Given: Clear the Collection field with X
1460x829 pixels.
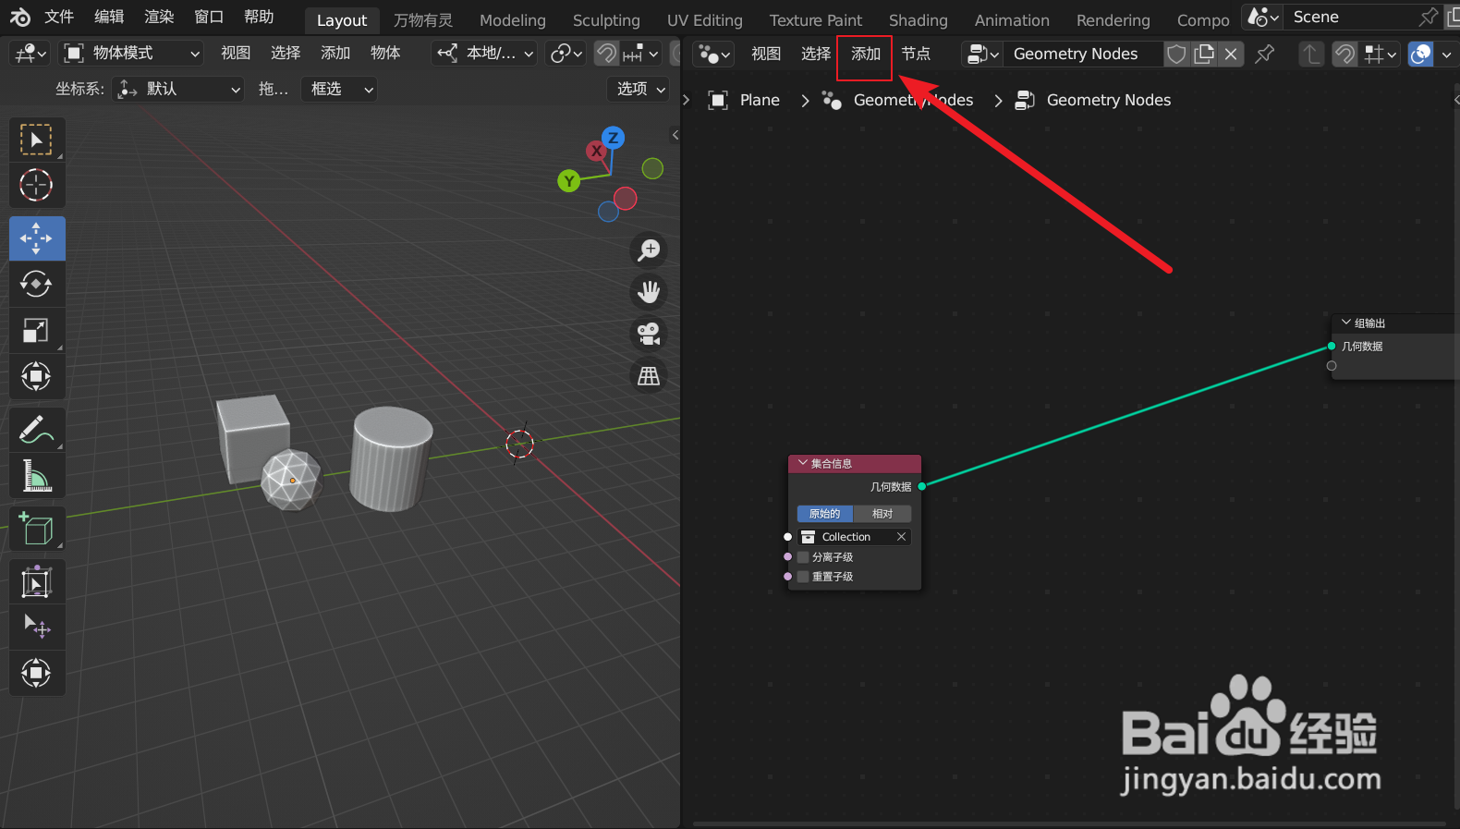Looking at the screenshot, I should (x=901, y=537).
